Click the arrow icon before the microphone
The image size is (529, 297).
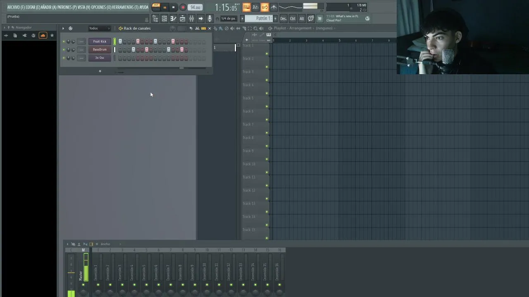tap(200, 18)
